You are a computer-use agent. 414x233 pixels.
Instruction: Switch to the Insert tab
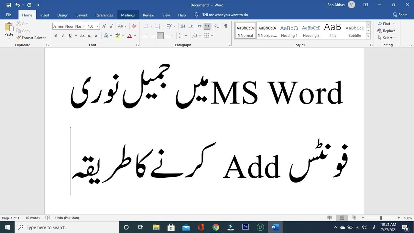pyautogui.click(x=45, y=15)
